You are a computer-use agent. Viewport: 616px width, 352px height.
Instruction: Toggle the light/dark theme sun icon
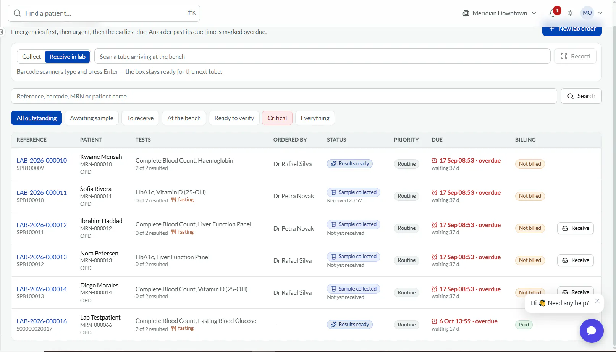pos(570,13)
